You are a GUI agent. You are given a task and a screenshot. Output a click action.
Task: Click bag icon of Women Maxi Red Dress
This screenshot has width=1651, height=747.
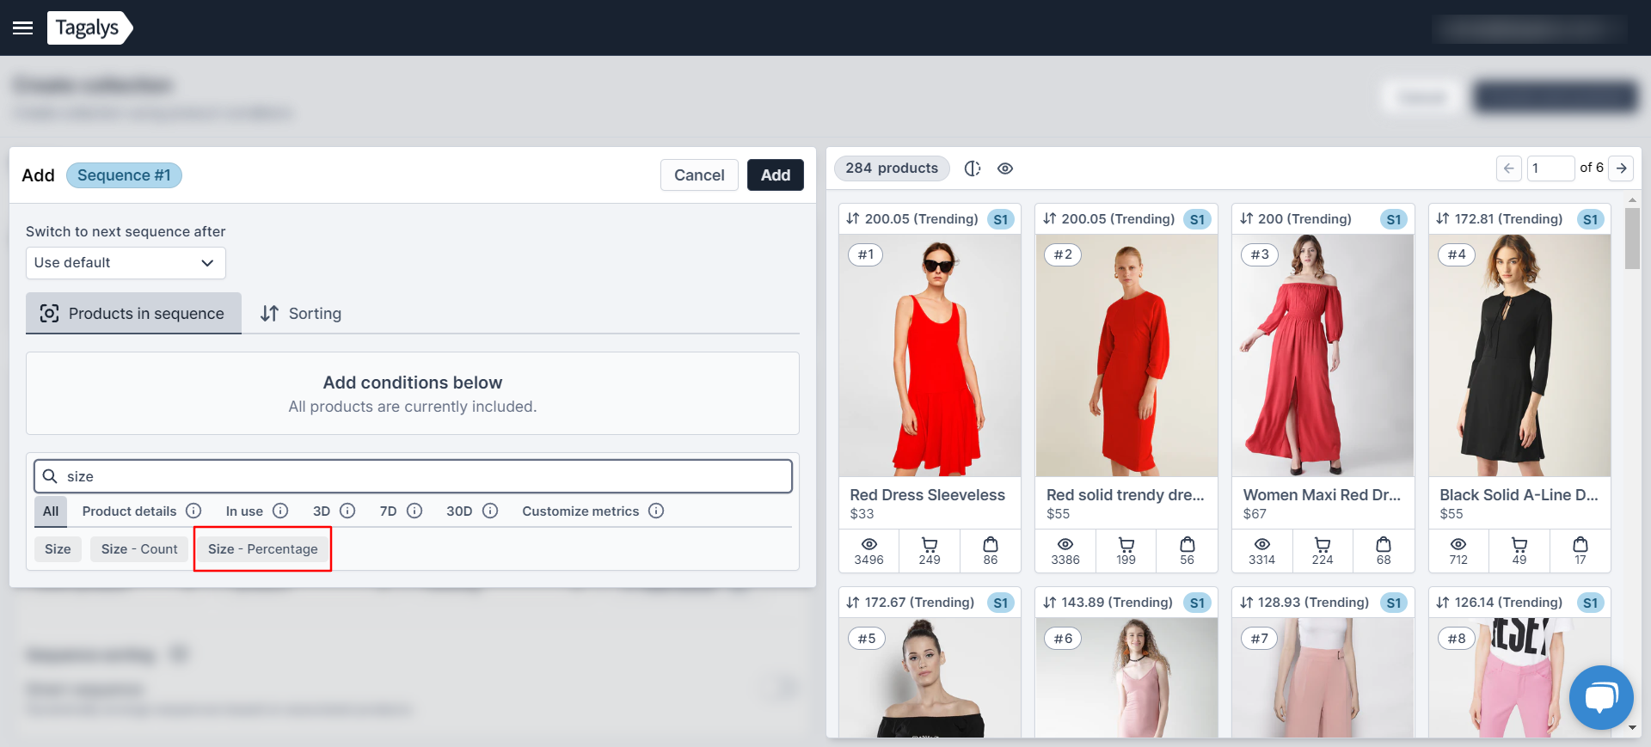[1384, 544]
